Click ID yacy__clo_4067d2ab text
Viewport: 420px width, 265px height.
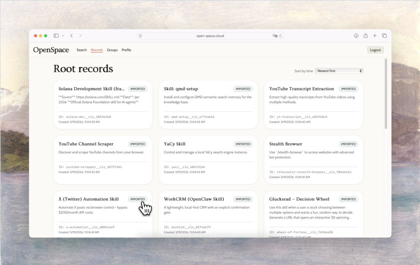pyautogui.click(x=184, y=167)
